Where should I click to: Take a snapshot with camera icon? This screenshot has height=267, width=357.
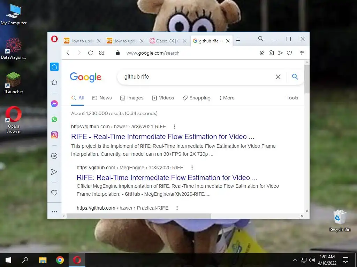[271, 53]
